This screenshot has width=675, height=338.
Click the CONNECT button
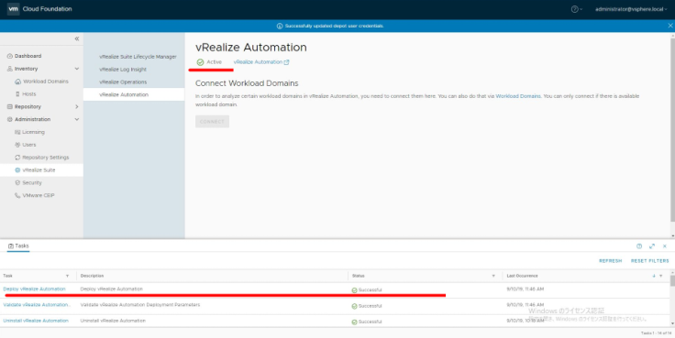tap(212, 121)
